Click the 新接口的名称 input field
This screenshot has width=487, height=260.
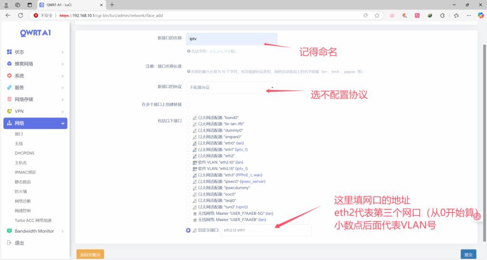coord(232,39)
